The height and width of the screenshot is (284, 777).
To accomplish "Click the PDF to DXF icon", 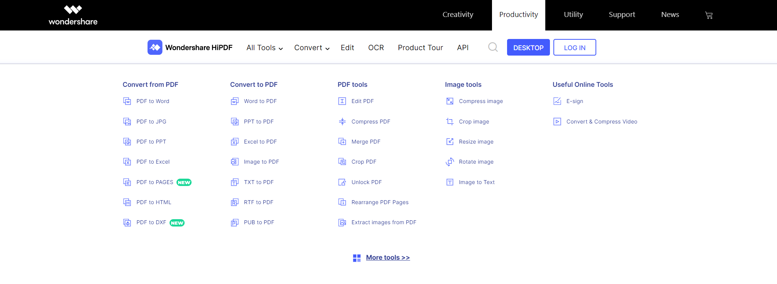I will [127, 223].
